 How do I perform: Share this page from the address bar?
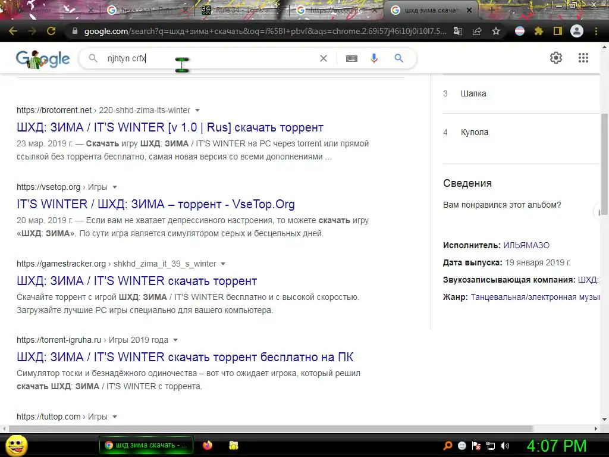(477, 31)
